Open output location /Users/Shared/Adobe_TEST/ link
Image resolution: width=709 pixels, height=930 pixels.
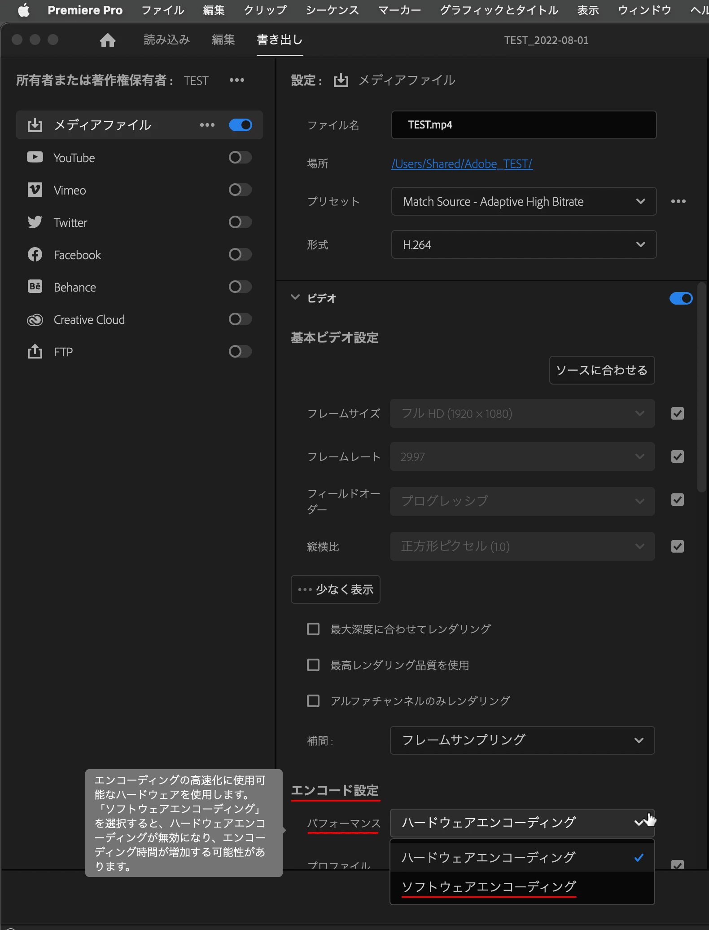pos(462,164)
